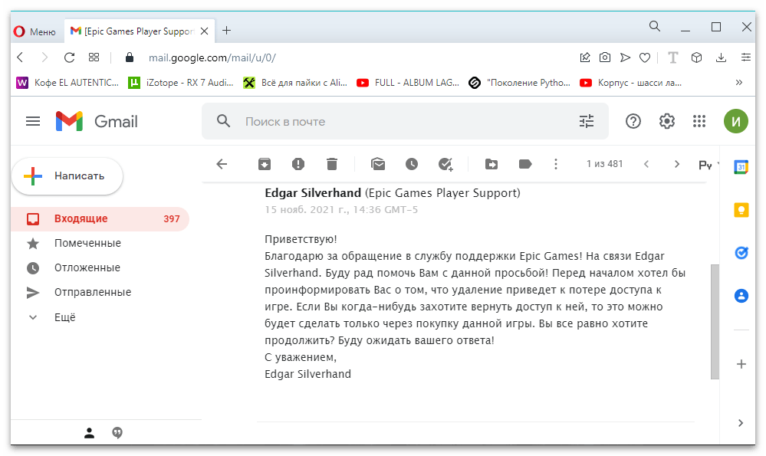Image resolution: width=766 pixels, height=456 pixels.
Task: Move the email to a folder
Action: [x=491, y=164]
